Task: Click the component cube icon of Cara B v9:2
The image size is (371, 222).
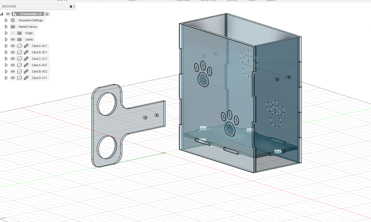Action: pyautogui.click(x=19, y=71)
